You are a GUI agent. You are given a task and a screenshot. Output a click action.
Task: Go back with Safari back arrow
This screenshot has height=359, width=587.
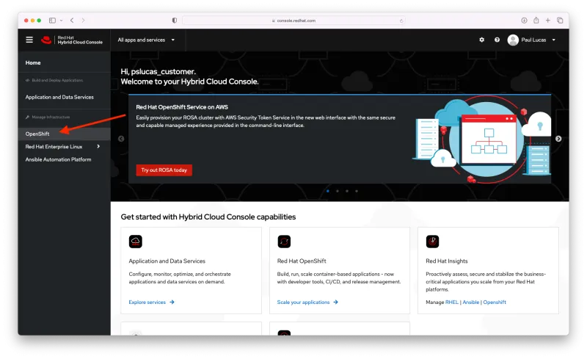(x=72, y=21)
